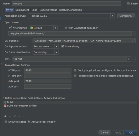Click the remove before-launch task minus icon
The width and height of the screenshot is (139, 136).
pos(10,116)
